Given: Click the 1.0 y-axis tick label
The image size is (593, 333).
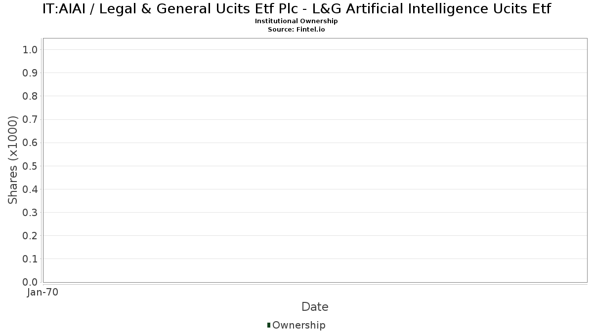Looking at the screenshot, I should pos(30,49).
